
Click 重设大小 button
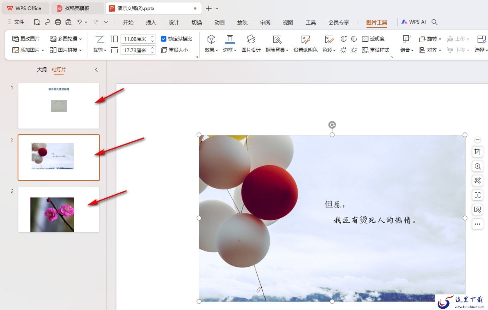pos(174,50)
